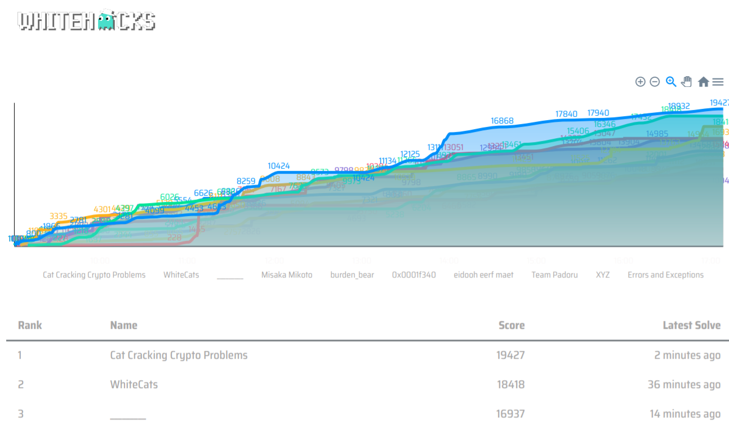This screenshot has height=432, width=729.
Task: Activate the hand panning tool
Action: click(686, 82)
